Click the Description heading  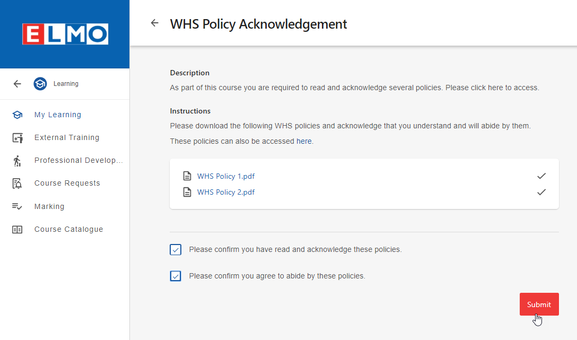(x=189, y=73)
